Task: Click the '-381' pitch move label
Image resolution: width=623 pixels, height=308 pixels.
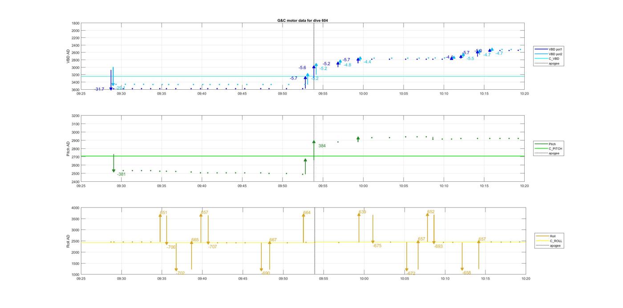Action: (121, 174)
